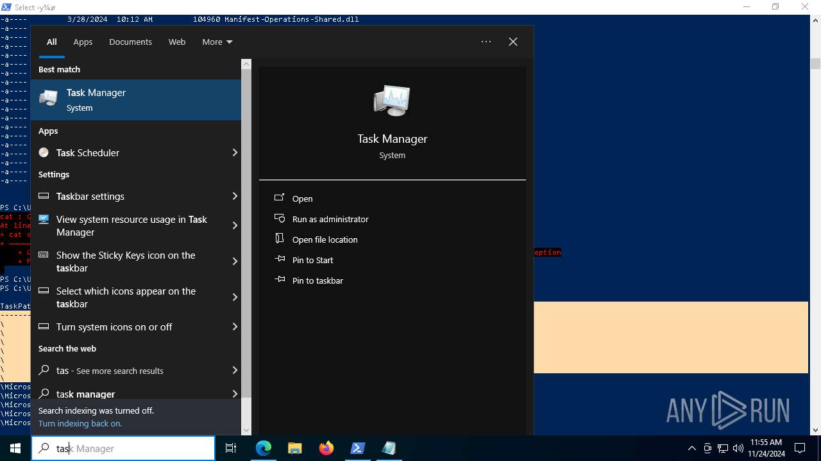Click results list scroll up arrow

pyautogui.click(x=246, y=64)
